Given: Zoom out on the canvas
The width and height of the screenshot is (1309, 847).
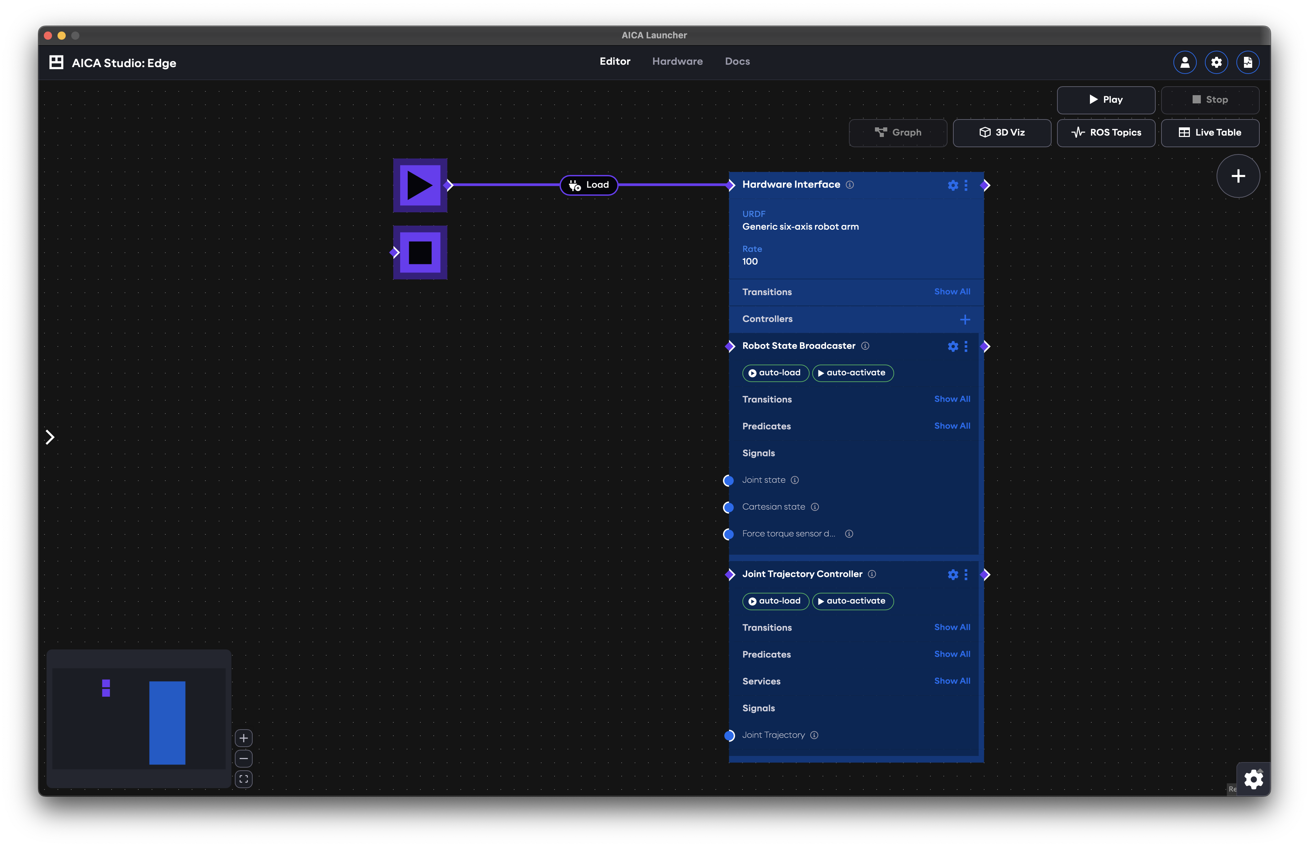Looking at the screenshot, I should pyautogui.click(x=243, y=759).
